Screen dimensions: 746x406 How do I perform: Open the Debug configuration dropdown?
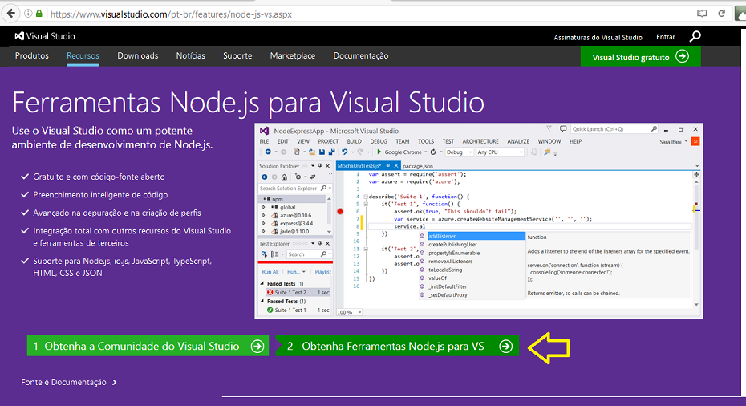459,152
